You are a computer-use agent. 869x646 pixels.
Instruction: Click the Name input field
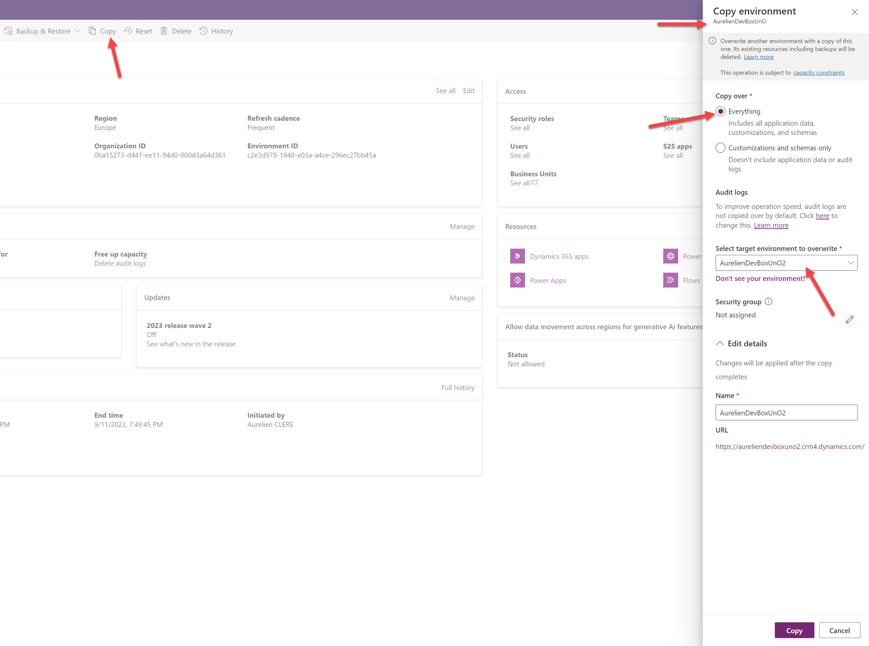pyautogui.click(x=786, y=413)
